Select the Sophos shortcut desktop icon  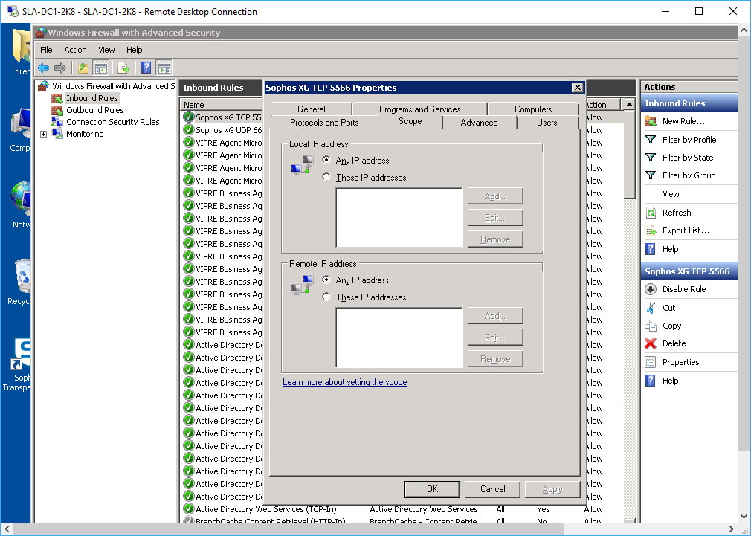click(x=18, y=365)
